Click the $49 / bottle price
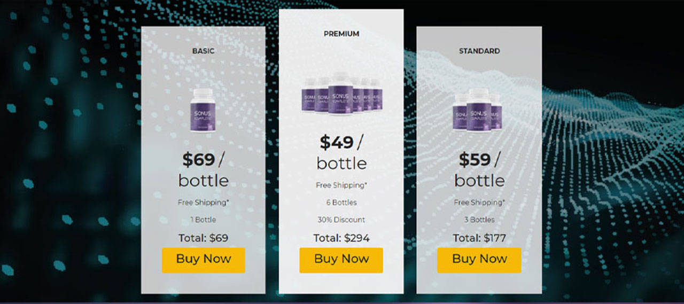Screen dimensions: 684x304 point(341,152)
